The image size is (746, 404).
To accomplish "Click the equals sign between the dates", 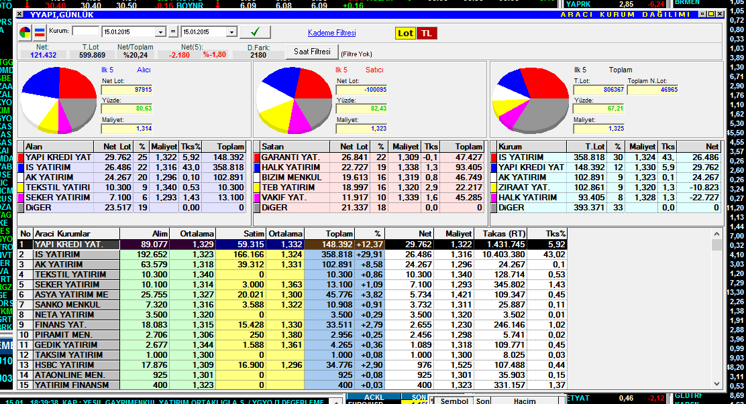I will tap(173, 31).
